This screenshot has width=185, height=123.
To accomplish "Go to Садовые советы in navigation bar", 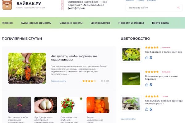I will 71,23.
